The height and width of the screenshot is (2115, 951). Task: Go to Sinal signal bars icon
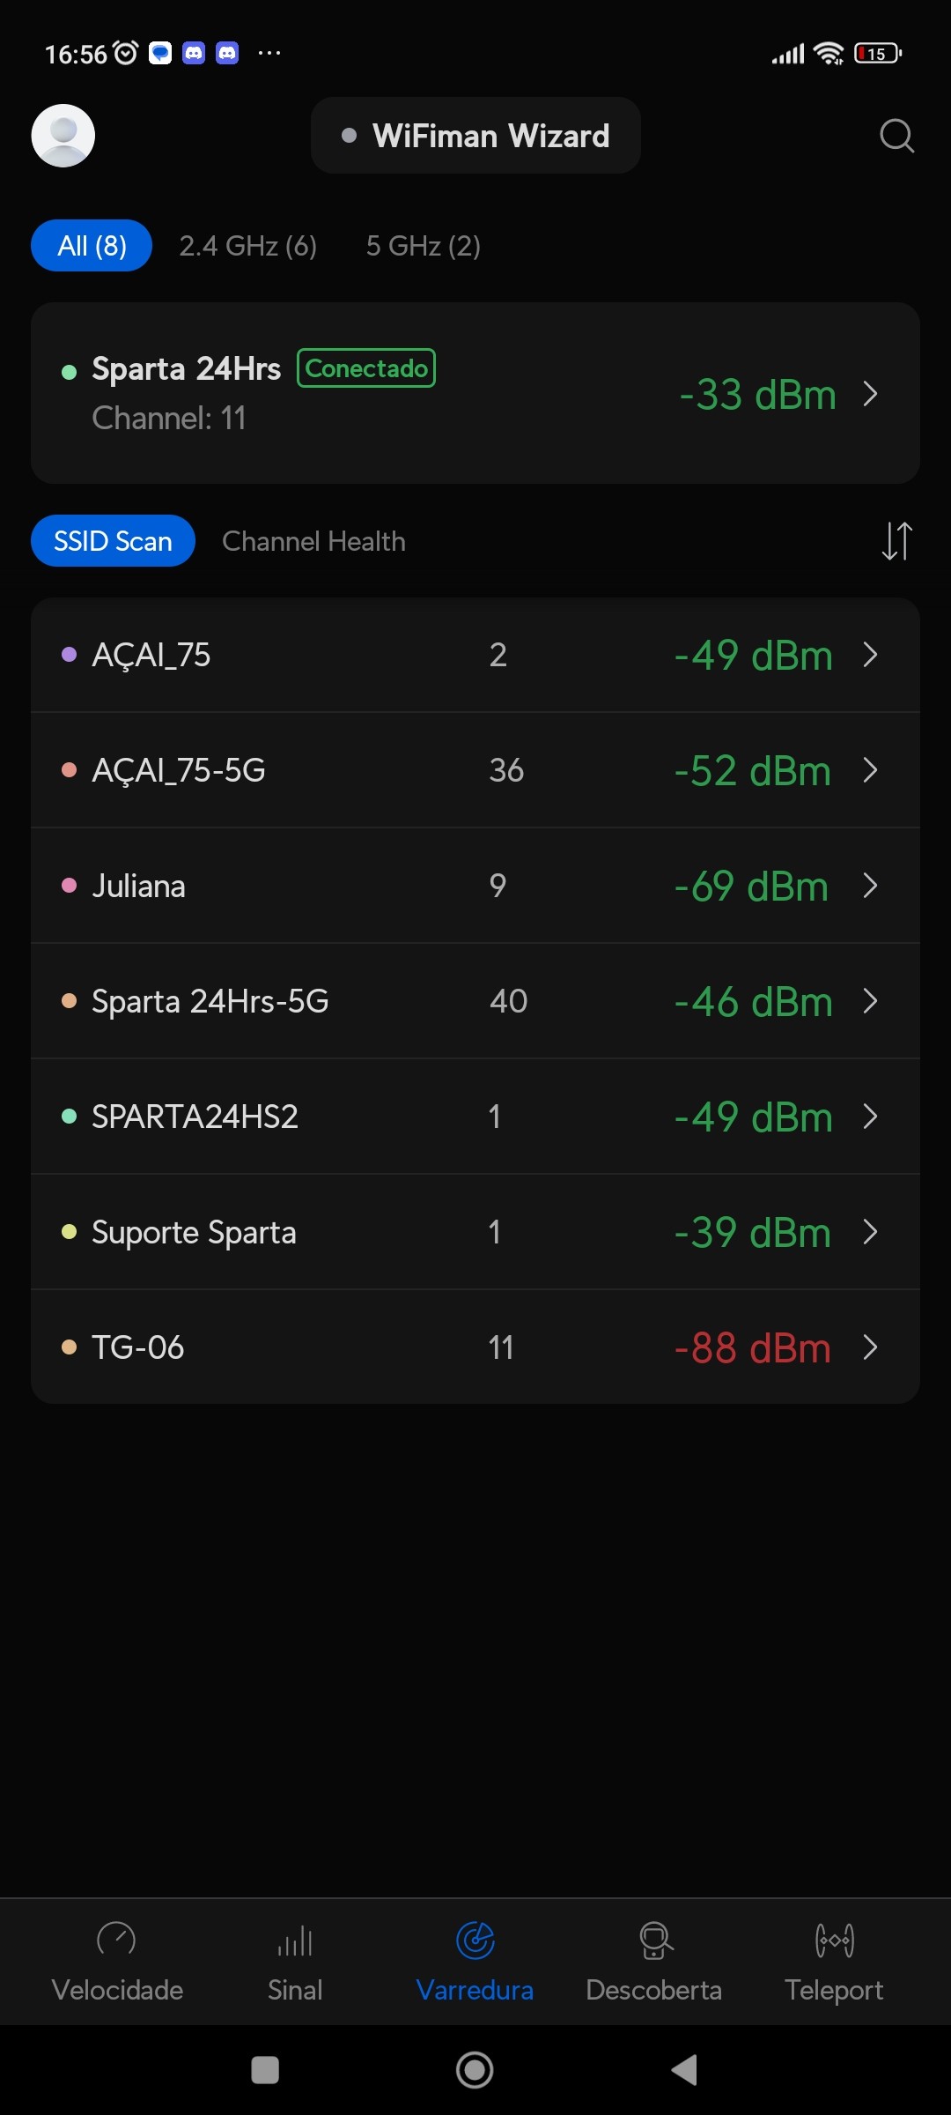tap(295, 1941)
